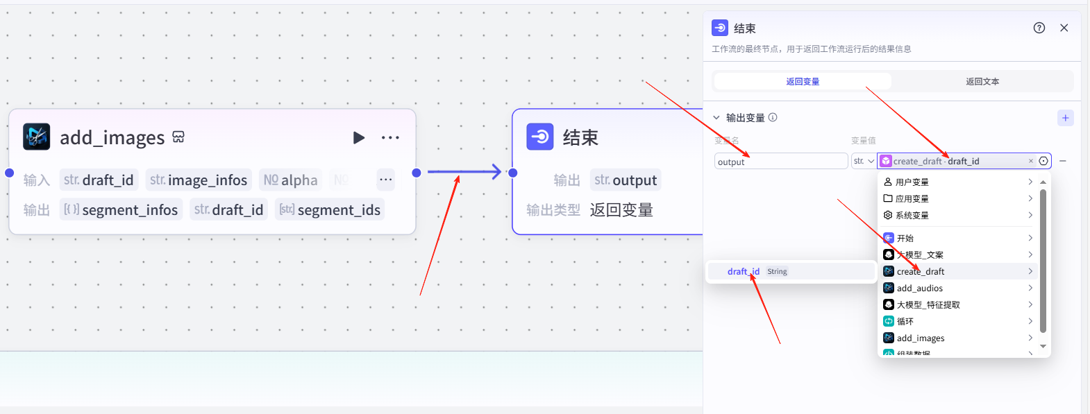Click the 结束 node icon on canvas
Image resolution: width=1090 pixels, height=414 pixels.
(539, 137)
